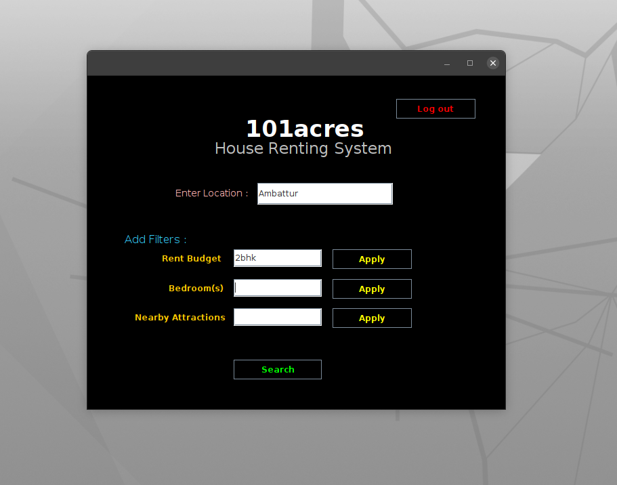Click the Rent Budget label

(191, 258)
